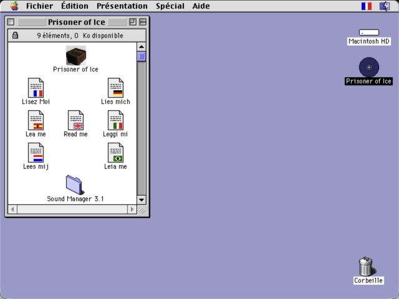399x299 pixels.
Task: Click the window resize grip corner
Action: pos(142,210)
